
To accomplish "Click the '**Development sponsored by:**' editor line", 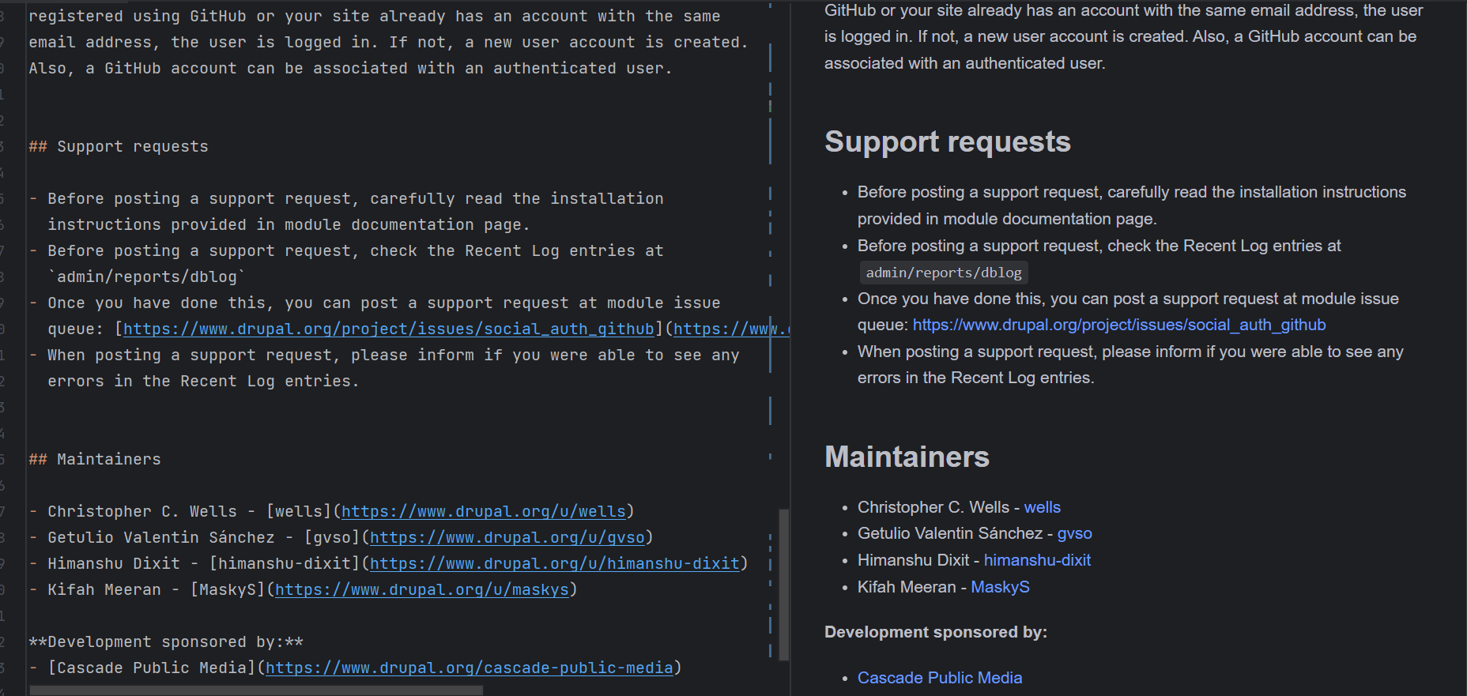I will pos(166,641).
